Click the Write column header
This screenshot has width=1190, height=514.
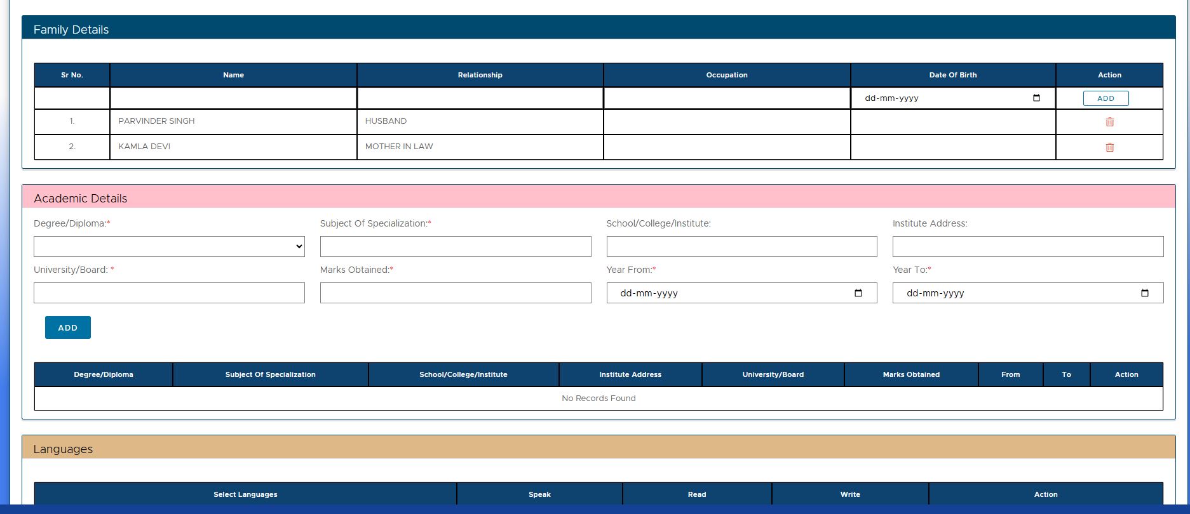point(850,494)
